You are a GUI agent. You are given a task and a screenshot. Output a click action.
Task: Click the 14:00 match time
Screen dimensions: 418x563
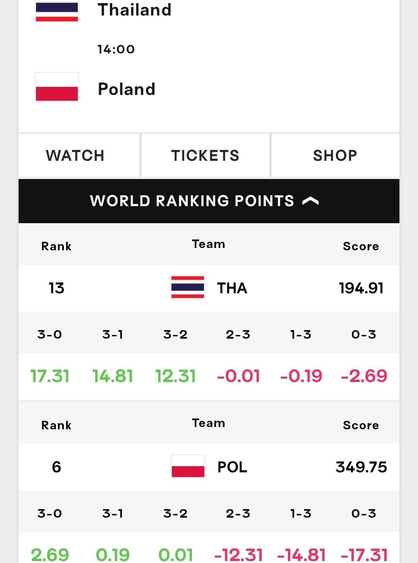[x=116, y=49]
